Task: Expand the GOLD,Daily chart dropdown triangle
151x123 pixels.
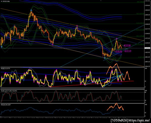Action: [x=1, y=1]
